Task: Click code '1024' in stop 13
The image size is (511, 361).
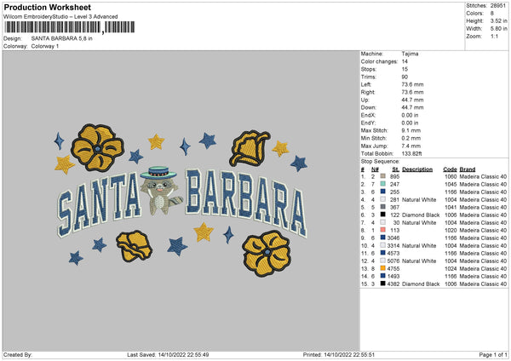Action: pos(451,269)
